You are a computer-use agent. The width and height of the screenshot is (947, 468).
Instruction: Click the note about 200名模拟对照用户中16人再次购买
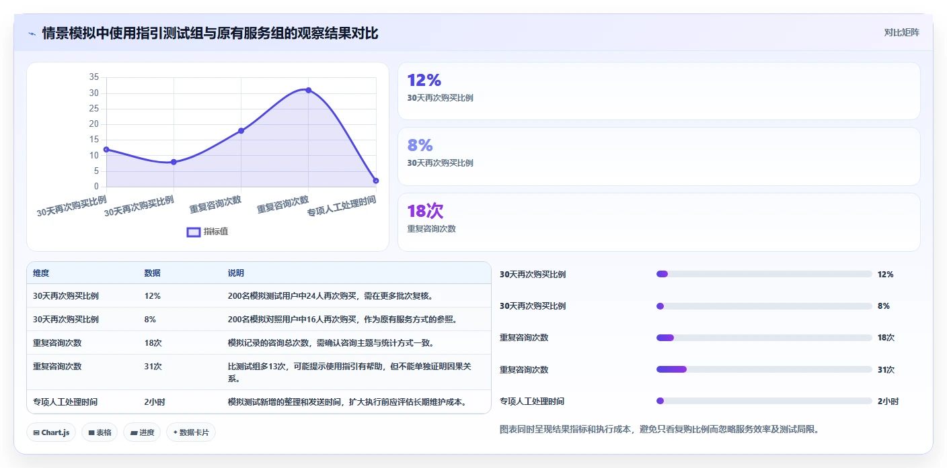coord(342,319)
